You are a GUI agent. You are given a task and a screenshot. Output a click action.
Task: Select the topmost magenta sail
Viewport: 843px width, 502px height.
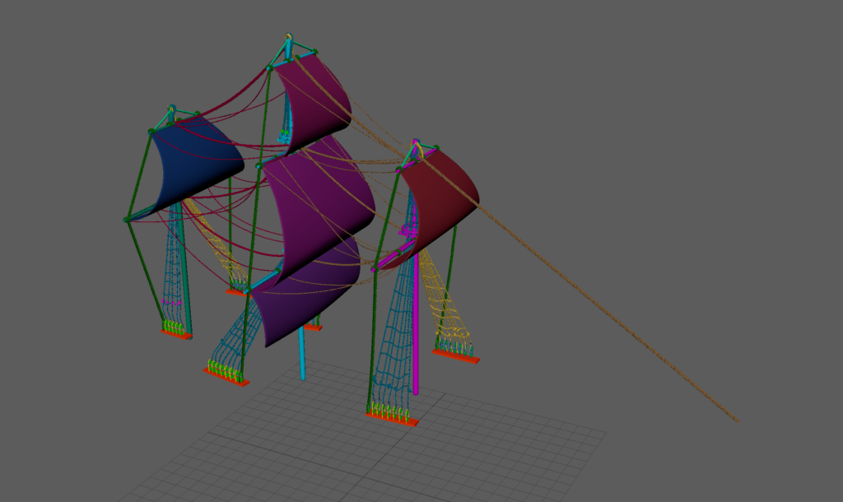pos(317,95)
